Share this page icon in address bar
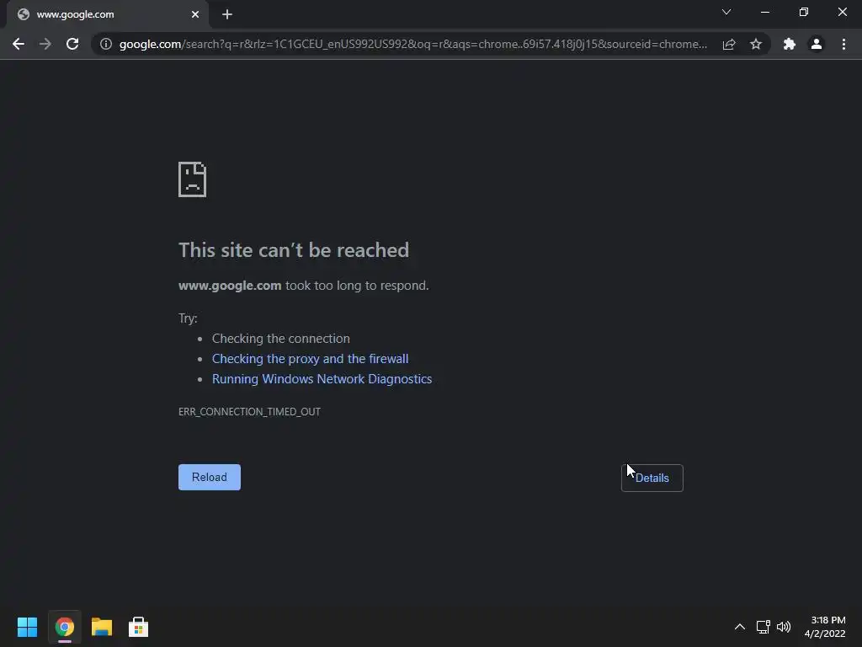This screenshot has height=647, width=862. coord(729,44)
